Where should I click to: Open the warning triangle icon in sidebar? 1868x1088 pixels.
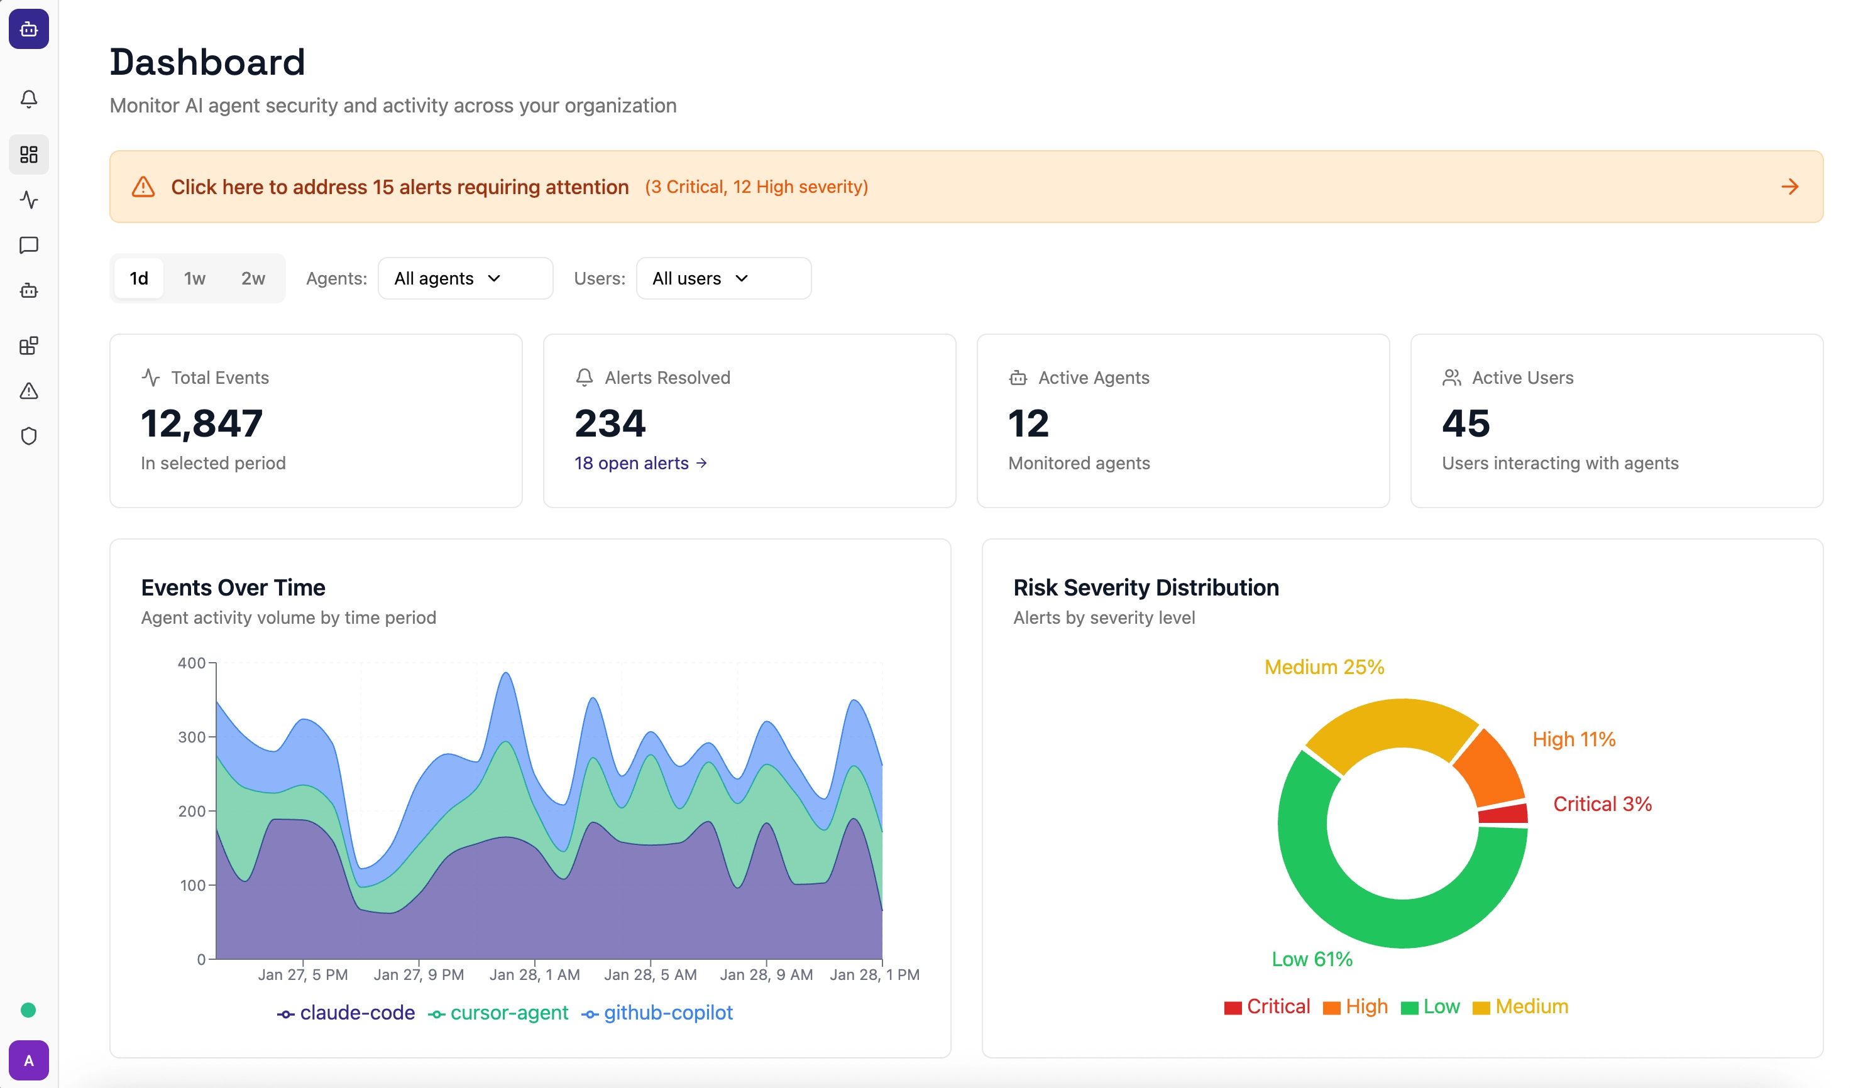[29, 390]
